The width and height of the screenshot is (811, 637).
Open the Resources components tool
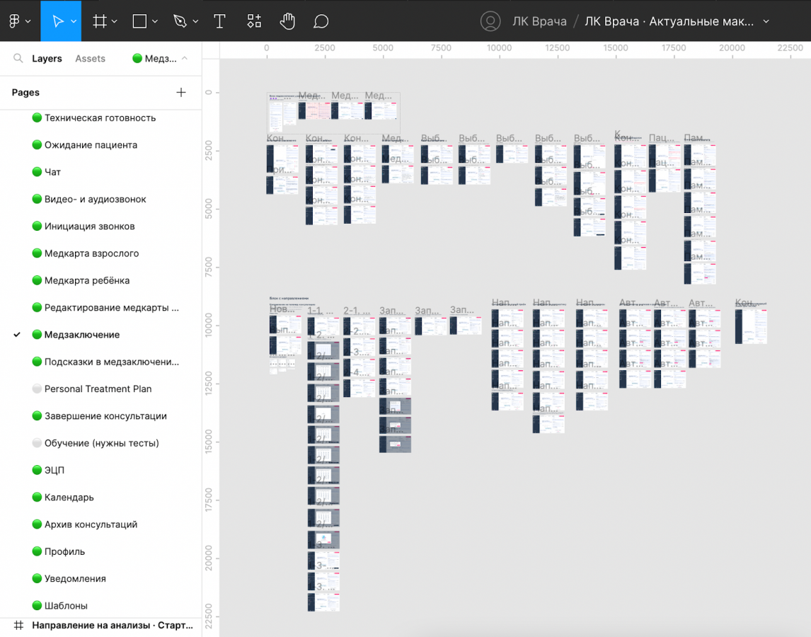coord(254,21)
